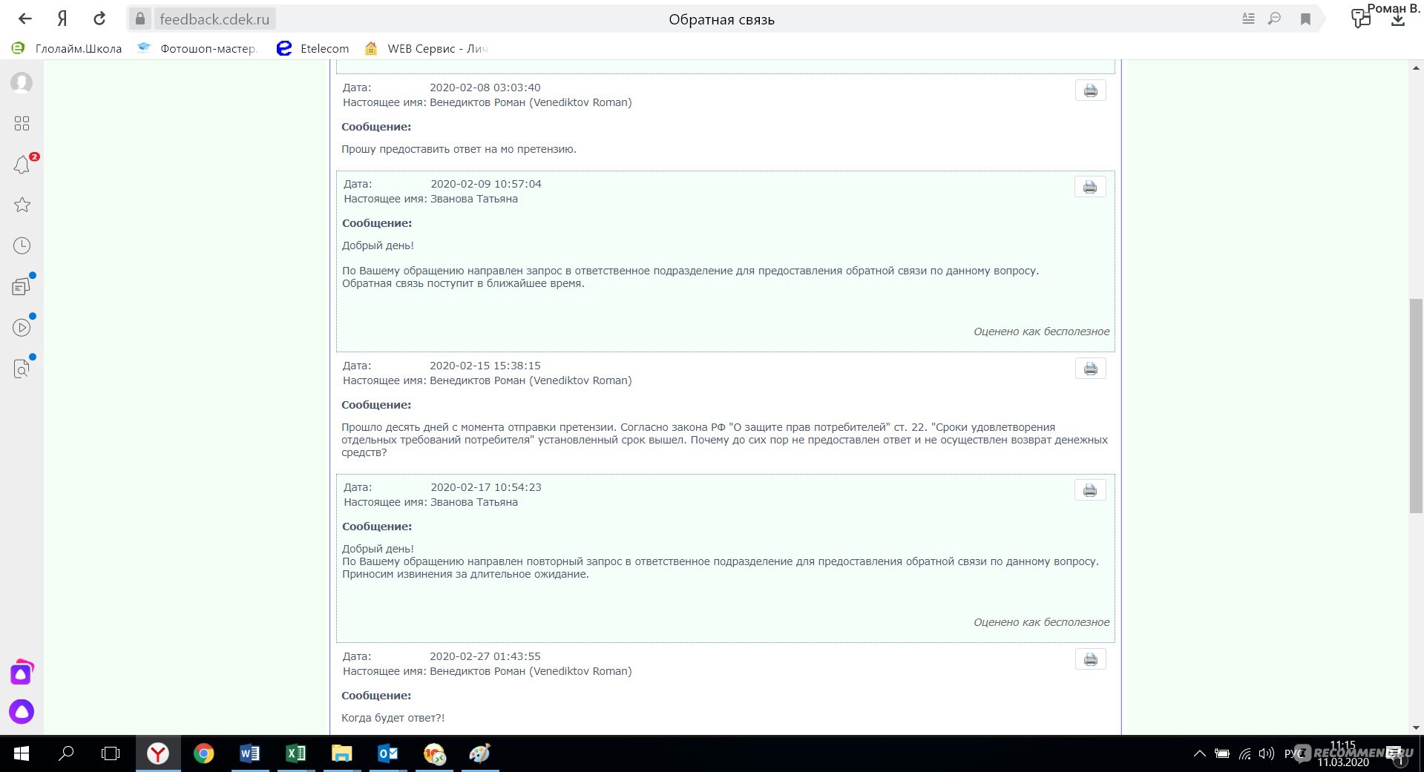This screenshot has width=1424, height=772.
Task: Open the Фотошоп-мастер bookmark
Action: (197, 48)
